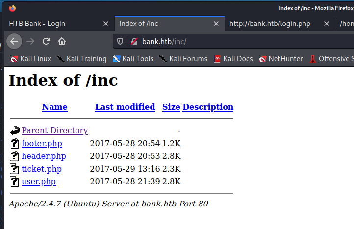Click the insecure connection padlock icon
This screenshot has height=229, width=354.
coord(133,41)
